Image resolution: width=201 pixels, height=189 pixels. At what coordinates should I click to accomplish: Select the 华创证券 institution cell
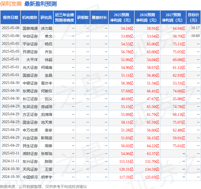point(30,36)
